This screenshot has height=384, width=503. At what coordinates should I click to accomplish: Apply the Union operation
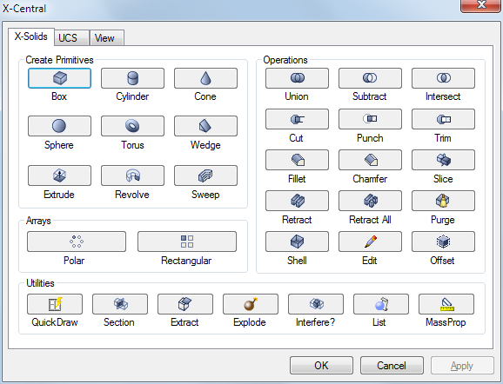point(297,78)
